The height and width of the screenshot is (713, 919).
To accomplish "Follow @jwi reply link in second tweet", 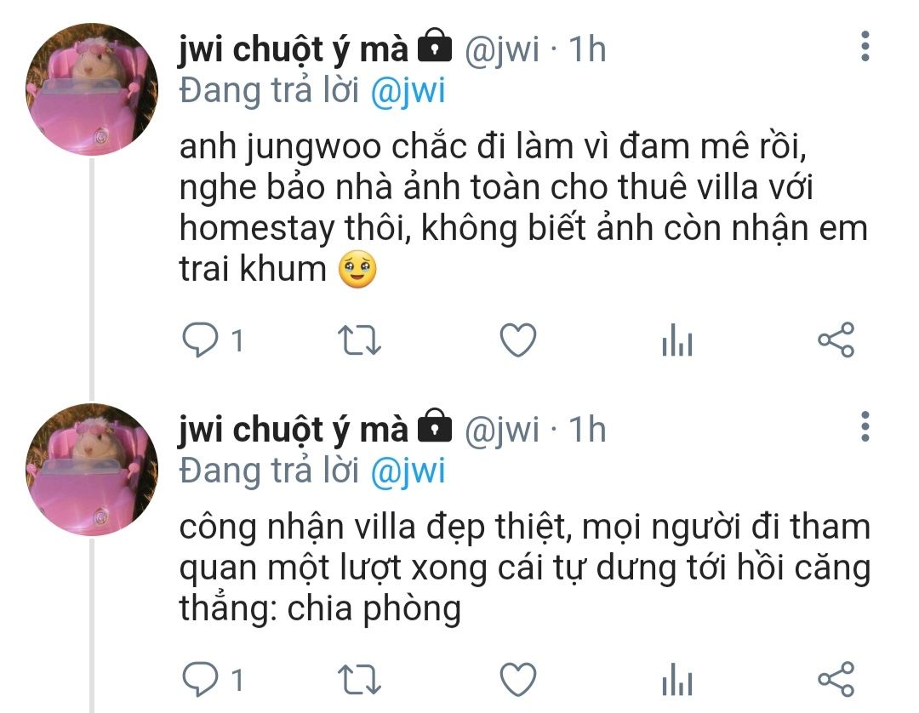I will (x=408, y=471).
